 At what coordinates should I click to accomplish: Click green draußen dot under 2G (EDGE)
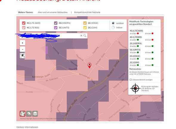[x=138, y=59]
